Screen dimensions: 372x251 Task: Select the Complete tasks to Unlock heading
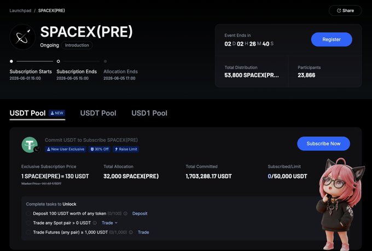51,204
